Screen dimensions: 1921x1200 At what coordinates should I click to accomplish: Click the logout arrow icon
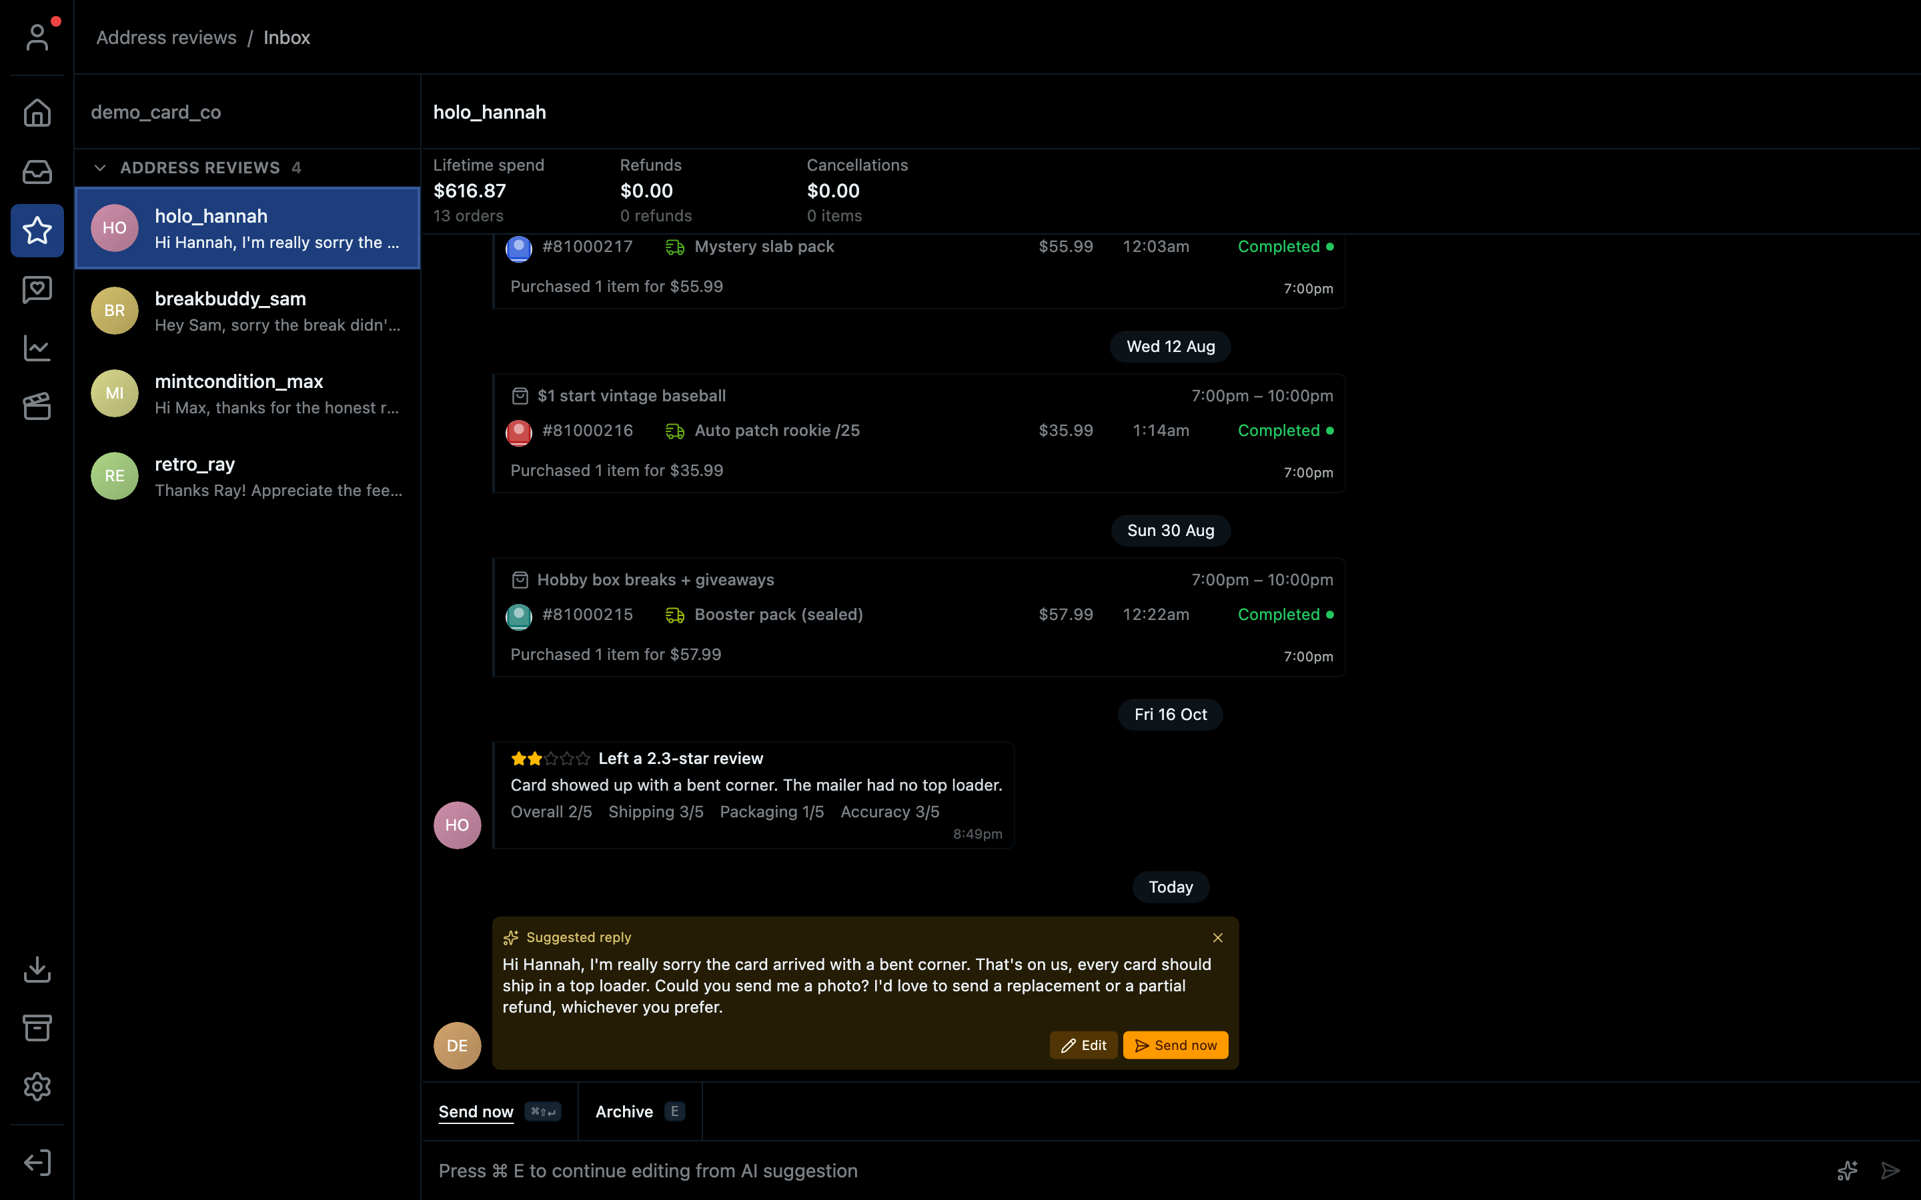pyautogui.click(x=37, y=1163)
